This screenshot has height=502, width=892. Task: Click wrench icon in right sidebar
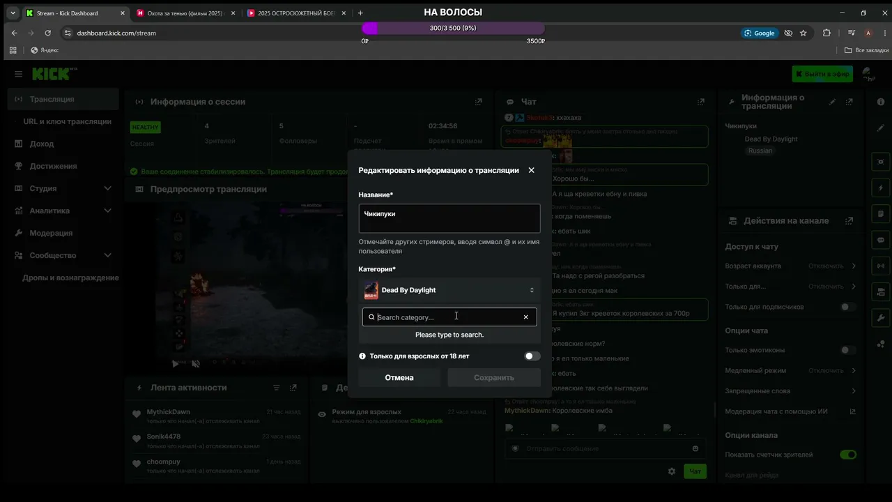(x=881, y=318)
